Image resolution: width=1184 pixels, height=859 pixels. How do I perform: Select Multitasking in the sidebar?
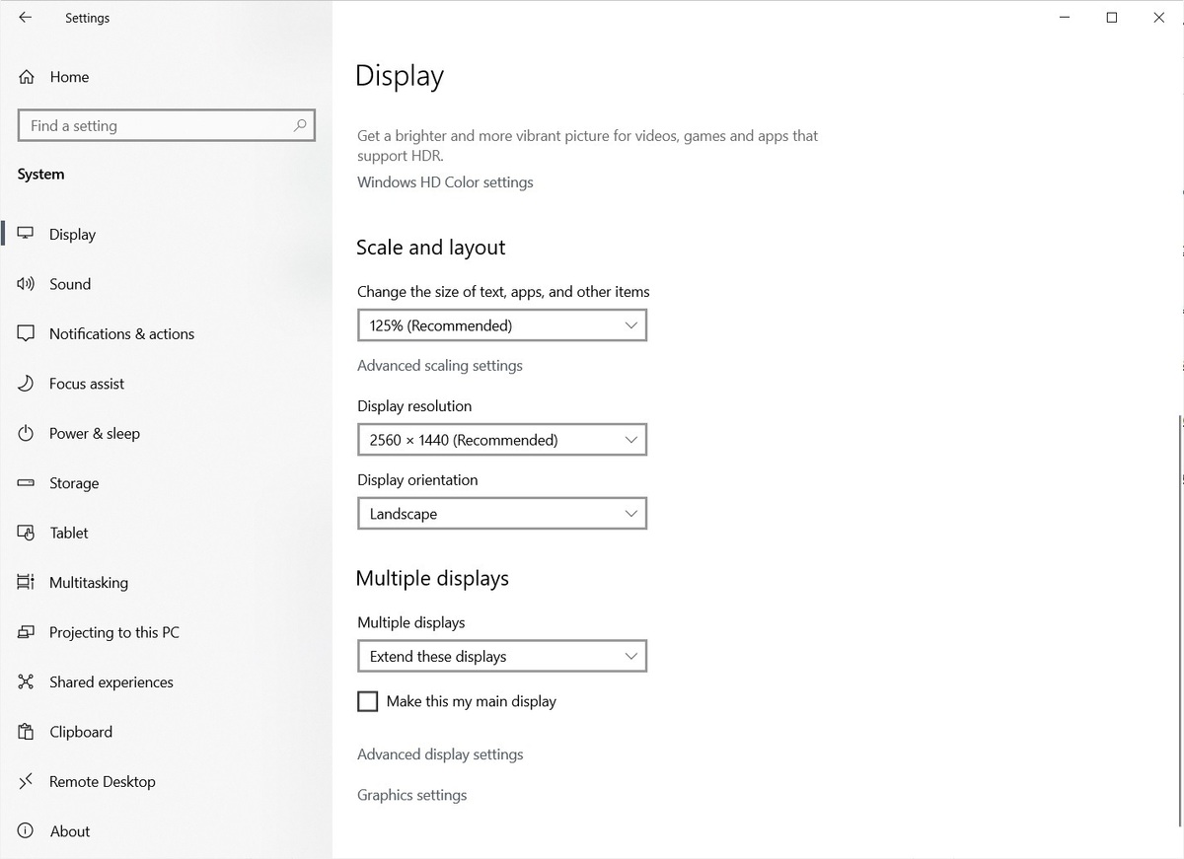tap(89, 583)
